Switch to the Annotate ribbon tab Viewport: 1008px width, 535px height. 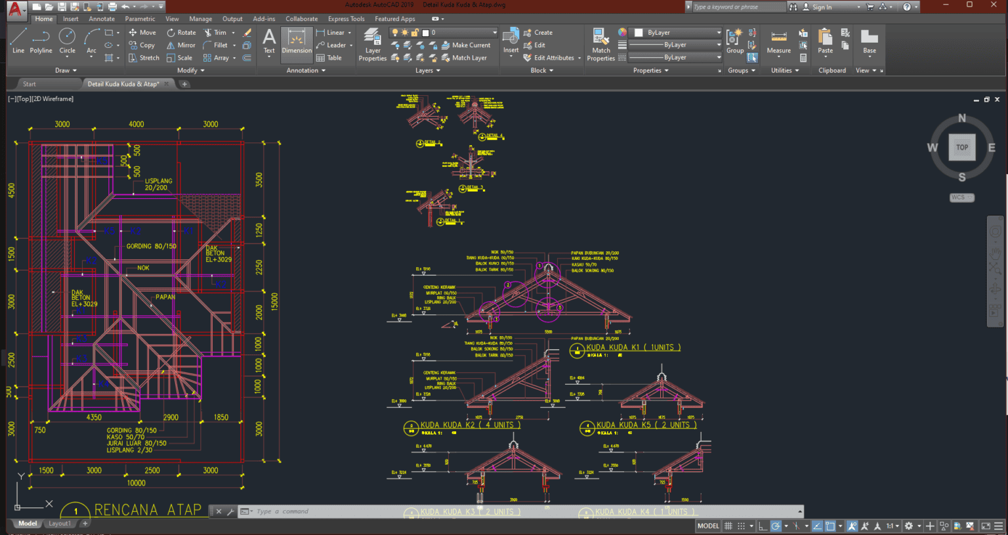[x=101, y=18]
